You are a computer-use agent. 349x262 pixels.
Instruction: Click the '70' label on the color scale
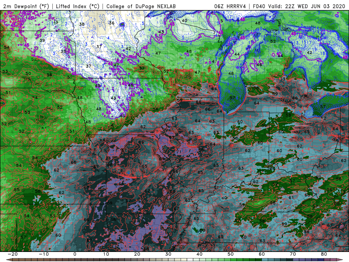click(x=293, y=254)
